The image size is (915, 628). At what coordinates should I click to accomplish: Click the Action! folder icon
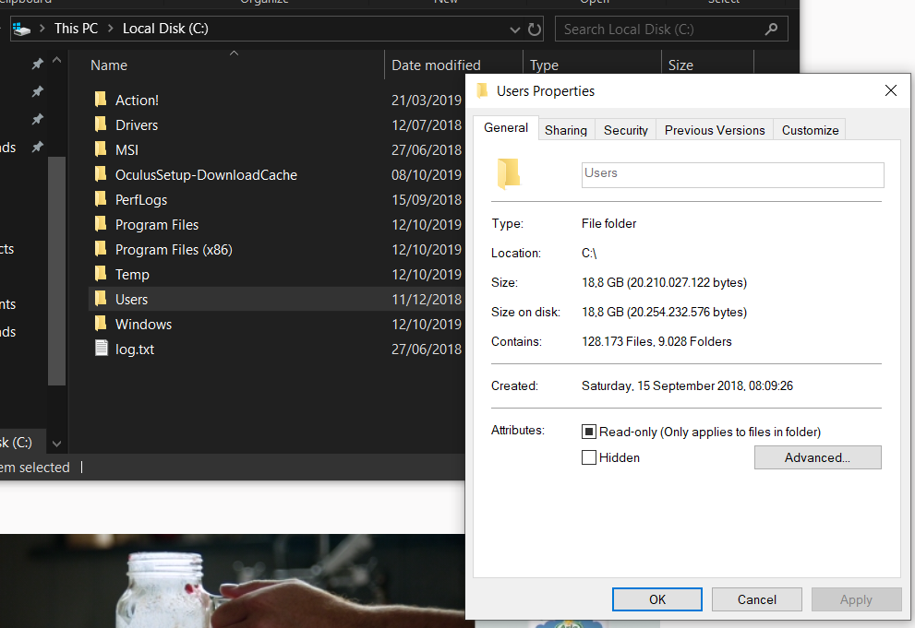click(x=101, y=100)
